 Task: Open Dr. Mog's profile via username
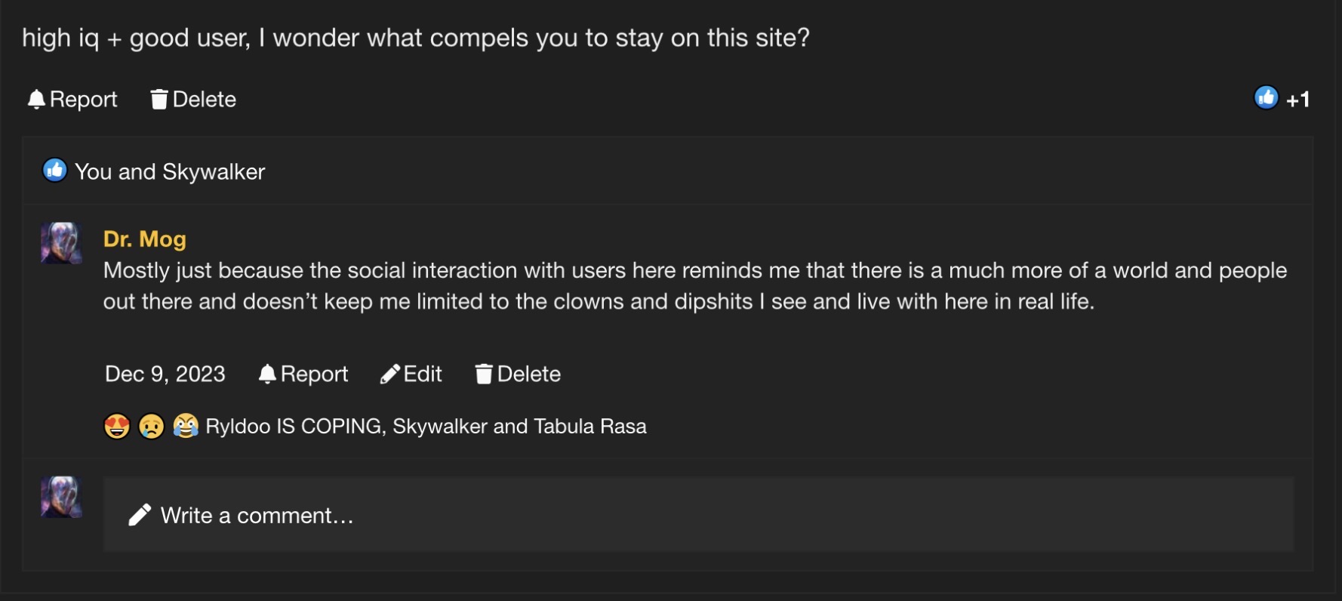pyautogui.click(x=145, y=239)
